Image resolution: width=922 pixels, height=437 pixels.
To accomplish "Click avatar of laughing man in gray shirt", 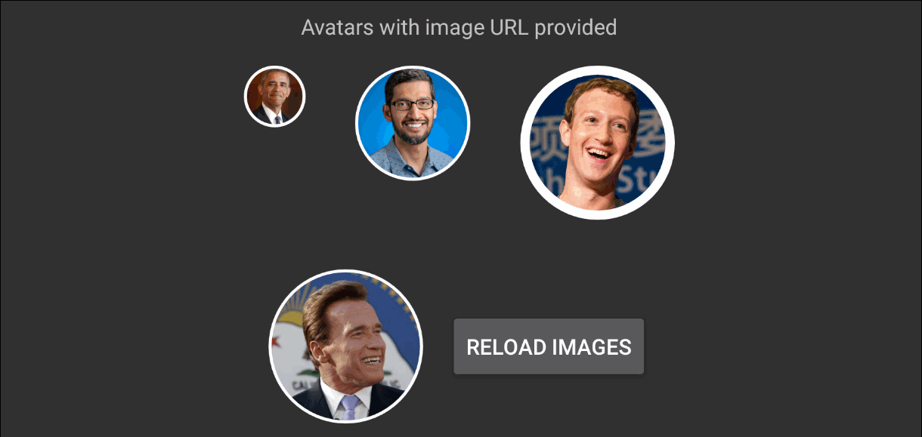I will pyautogui.click(x=597, y=143).
